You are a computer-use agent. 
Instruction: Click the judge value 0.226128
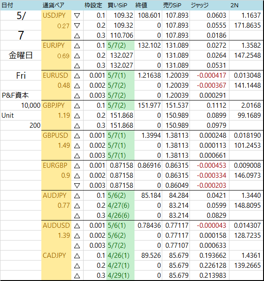213,265
